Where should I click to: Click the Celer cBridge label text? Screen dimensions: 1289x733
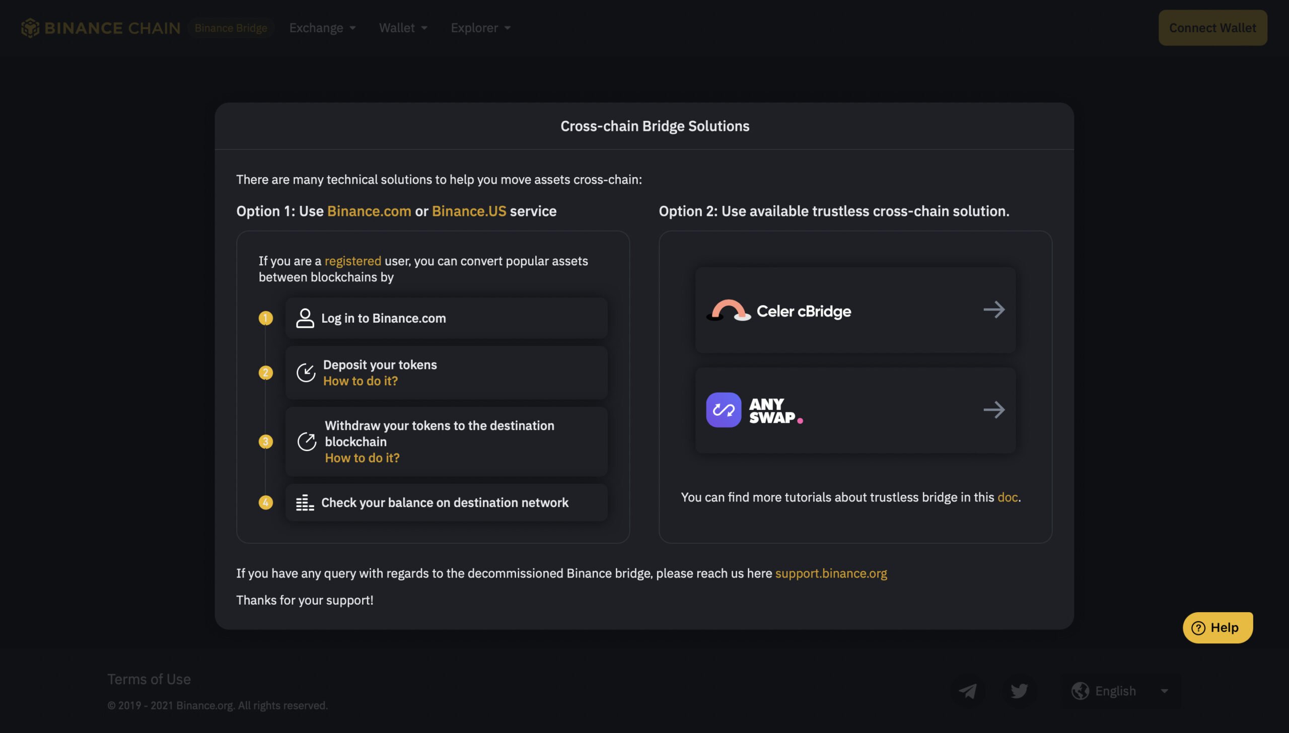coord(804,311)
